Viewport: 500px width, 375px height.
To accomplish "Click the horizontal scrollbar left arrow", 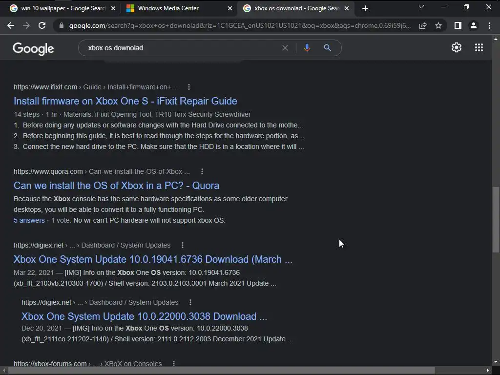I will click(4, 370).
